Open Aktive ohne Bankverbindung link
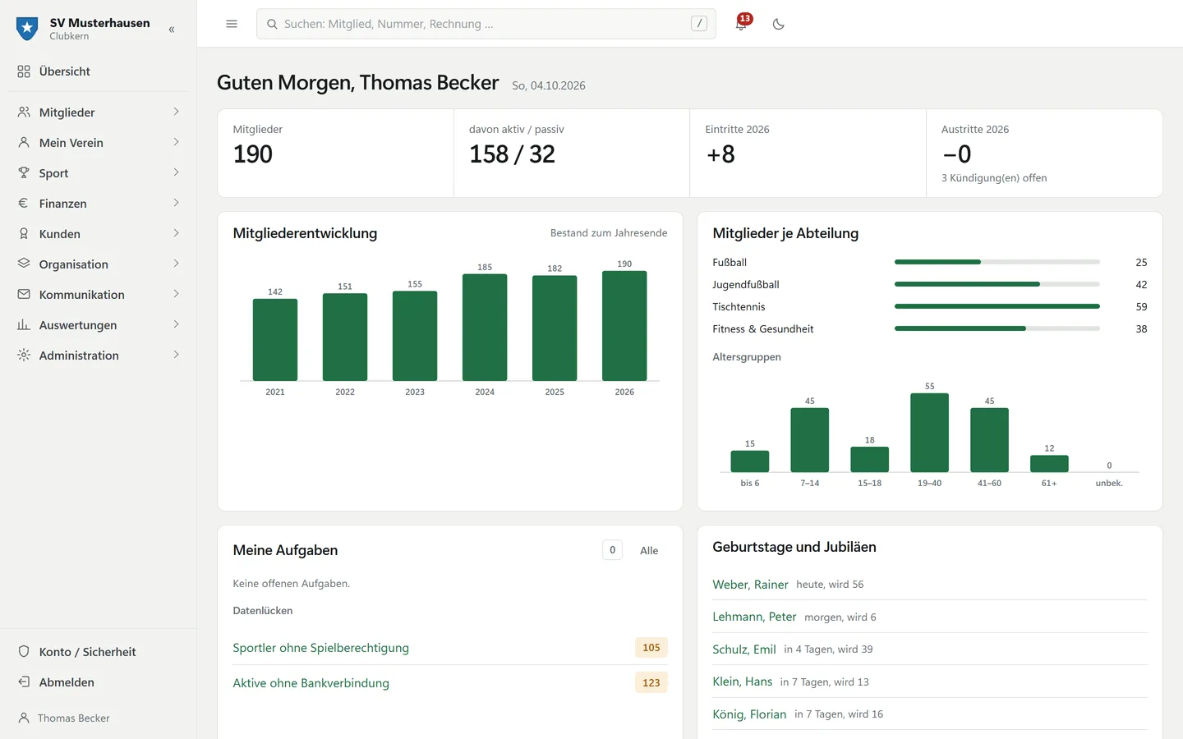1183x739 pixels. 311,683
